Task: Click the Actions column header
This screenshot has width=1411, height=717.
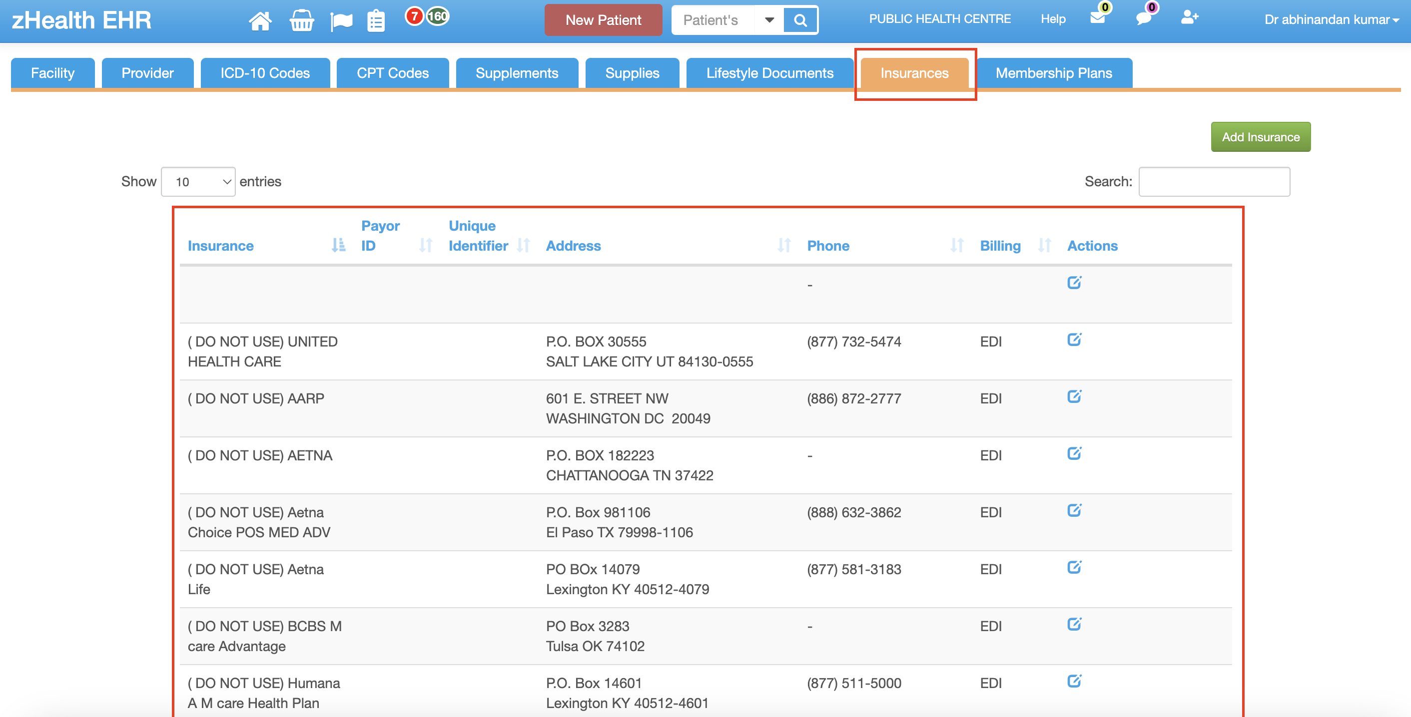Action: [x=1092, y=246]
